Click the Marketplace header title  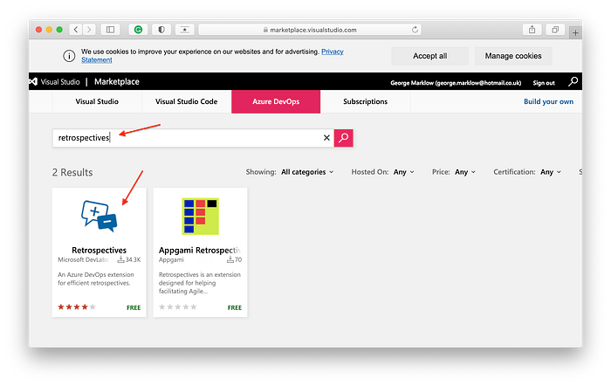(116, 81)
